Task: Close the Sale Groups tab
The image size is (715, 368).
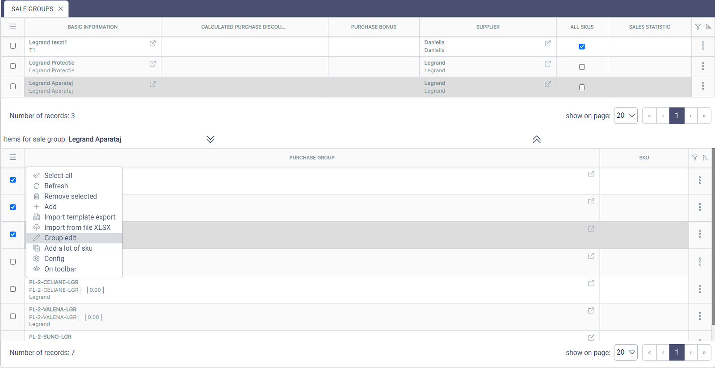Action: [61, 9]
